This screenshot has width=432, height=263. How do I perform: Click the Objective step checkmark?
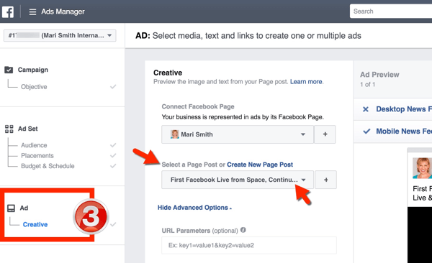point(113,87)
